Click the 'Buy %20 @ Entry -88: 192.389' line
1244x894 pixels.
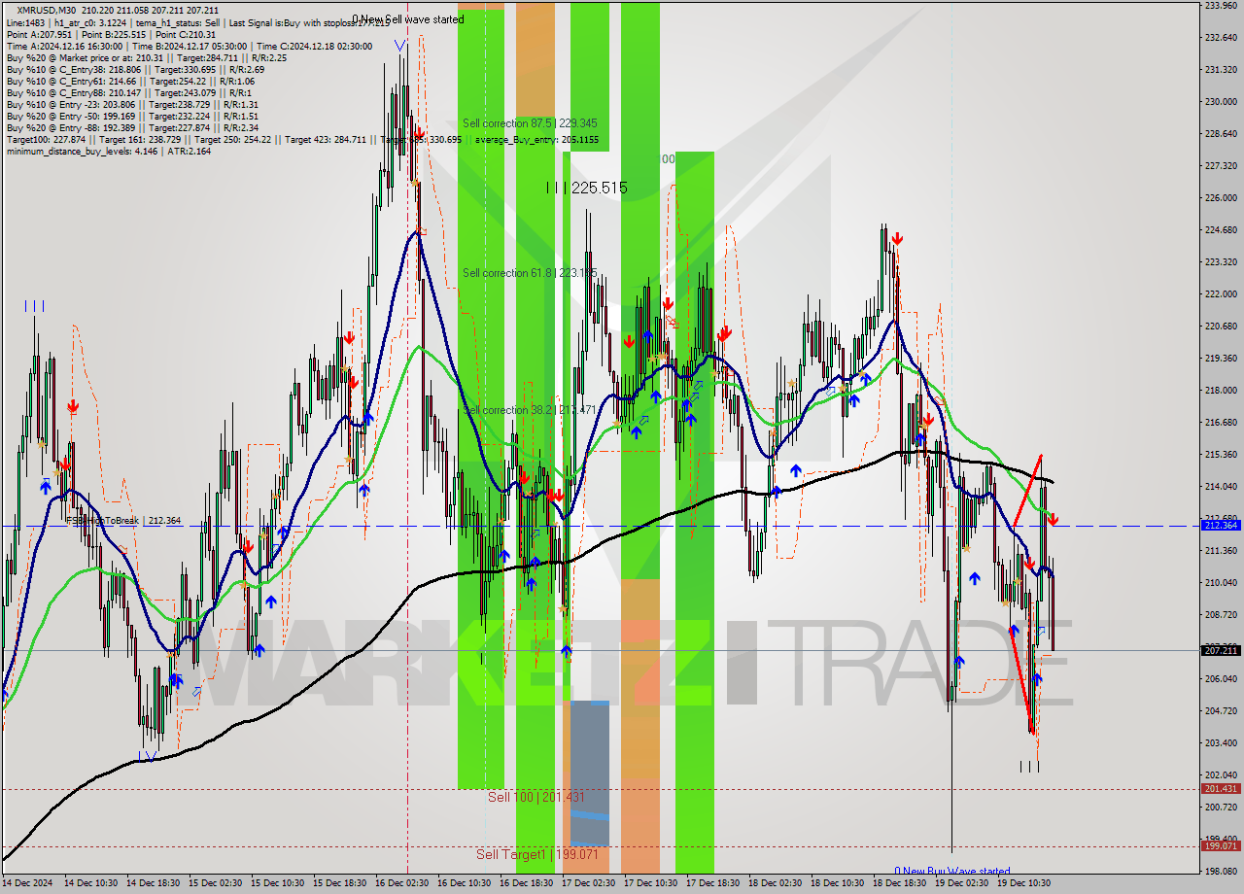point(132,128)
